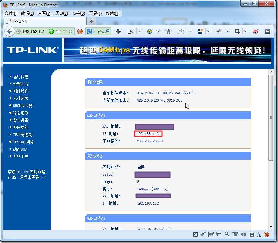
Task: Mute sound with status bar speaker icon
Action: point(243,234)
